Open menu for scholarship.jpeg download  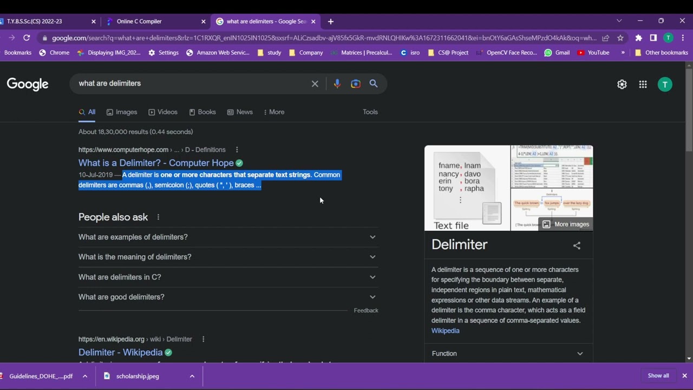(x=192, y=376)
